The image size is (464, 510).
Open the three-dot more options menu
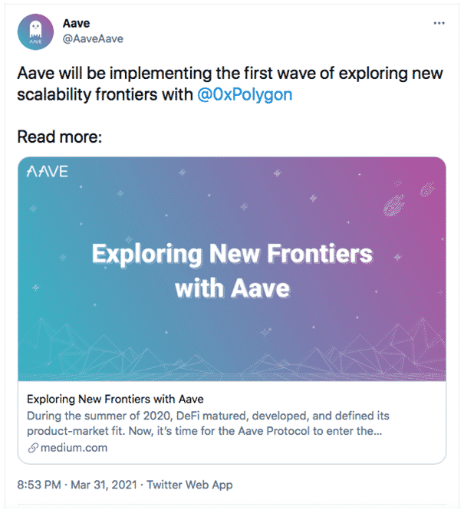439,23
